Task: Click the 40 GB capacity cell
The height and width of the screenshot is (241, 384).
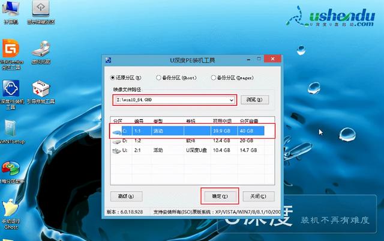Action: coord(247,131)
